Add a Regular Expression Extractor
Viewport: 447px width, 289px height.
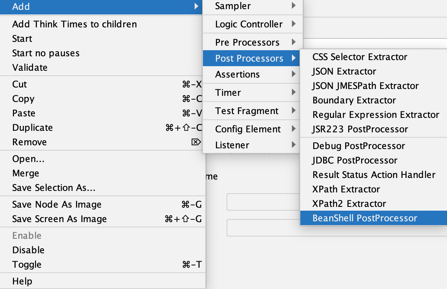coord(376,115)
